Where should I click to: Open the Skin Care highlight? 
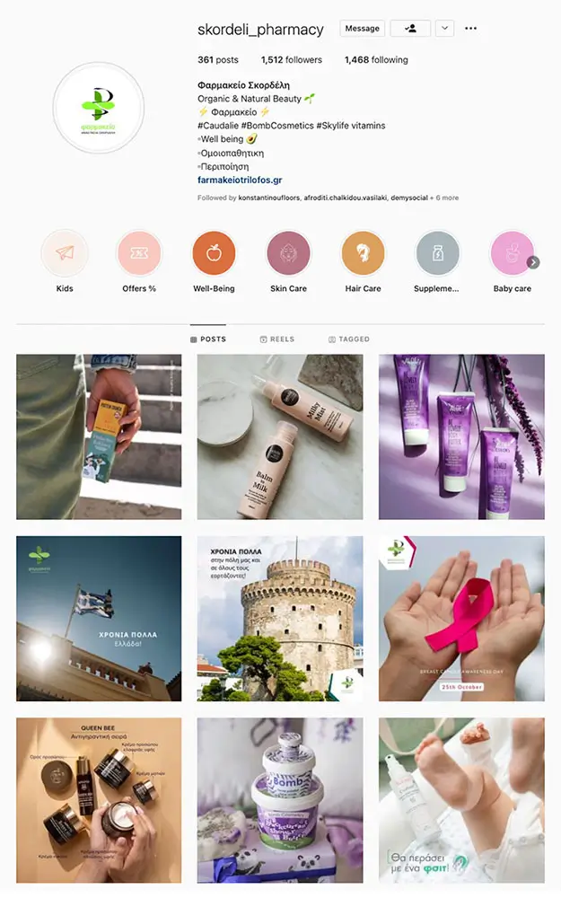(x=288, y=253)
